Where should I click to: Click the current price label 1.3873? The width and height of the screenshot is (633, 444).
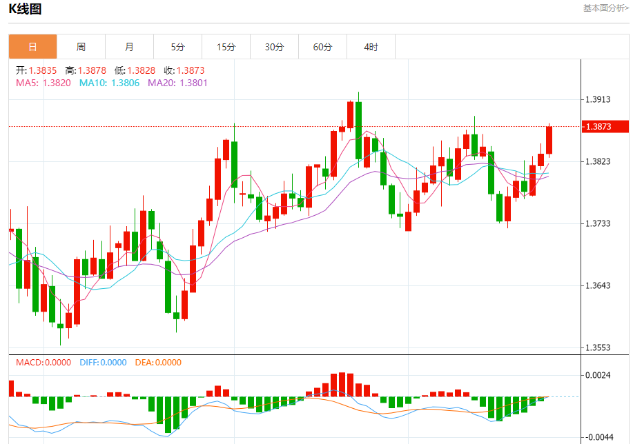605,127
